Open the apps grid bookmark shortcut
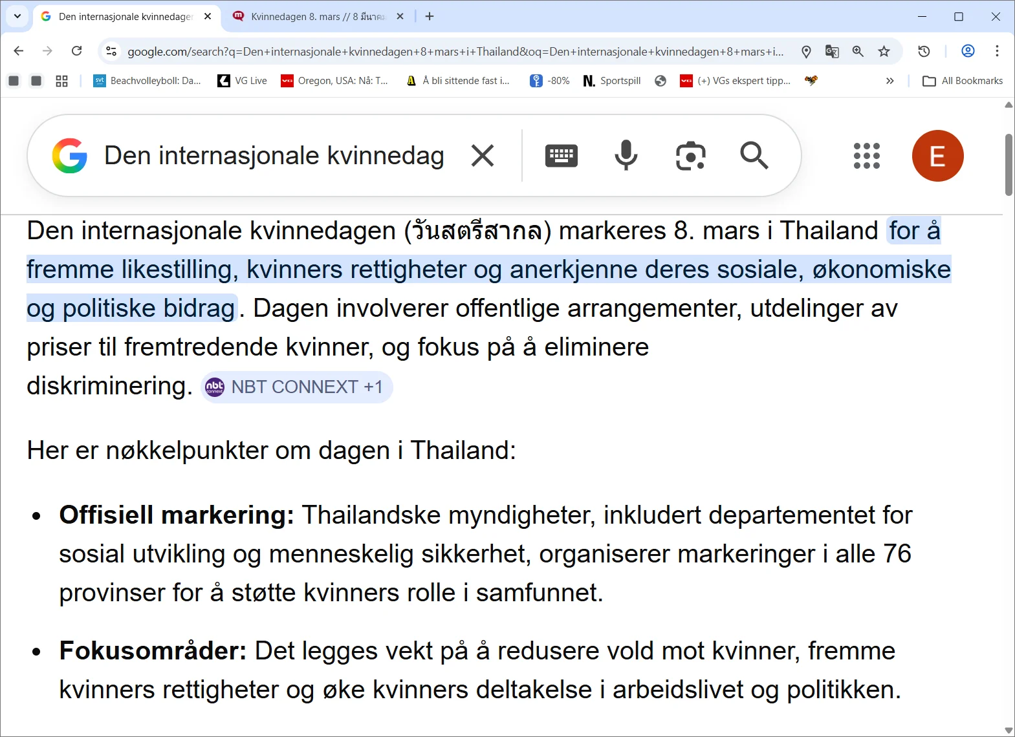This screenshot has height=737, width=1015. (x=61, y=81)
